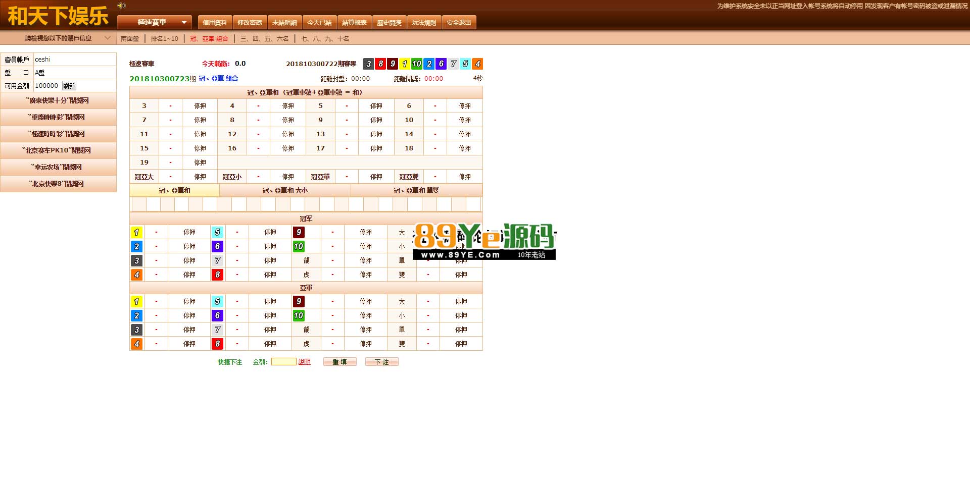Image resolution: width=970 pixels, height=489 pixels.
Task: Open 未結明細 menu item
Action: coord(284,23)
